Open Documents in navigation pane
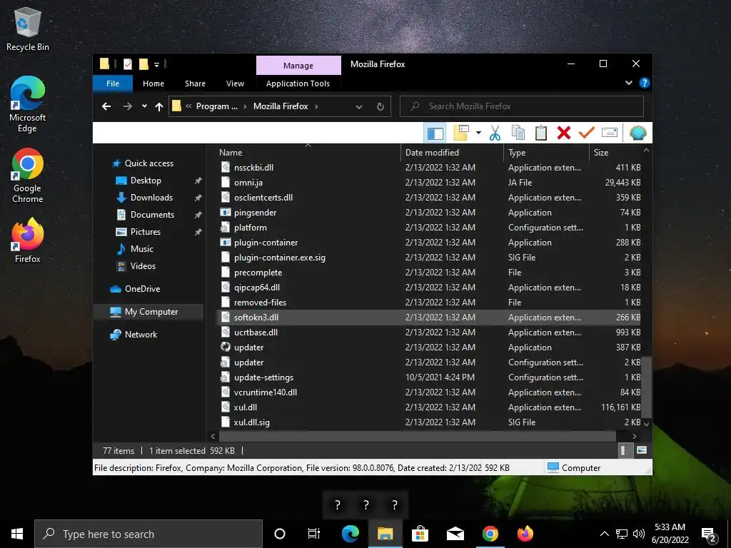Screen dimensions: 731x548 point(152,215)
